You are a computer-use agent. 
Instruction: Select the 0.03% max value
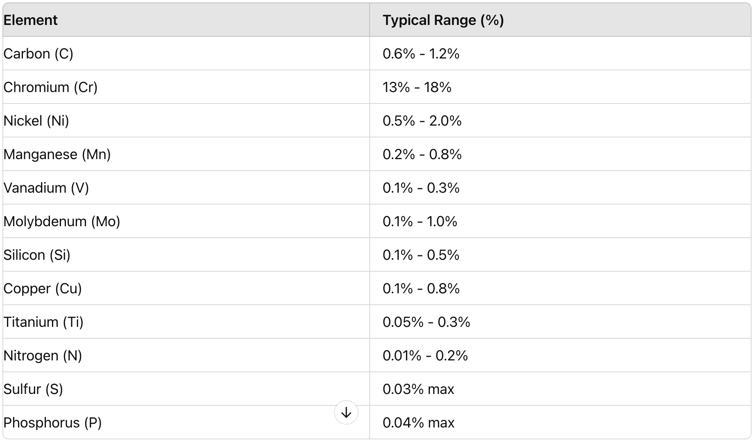[x=418, y=389]
